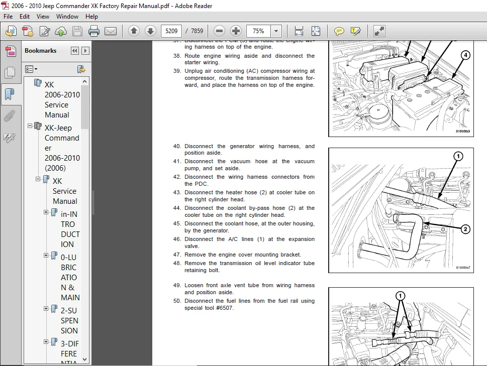Zoom out using the minus button
487x366 pixels.
pyautogui.click(x=219, y=31)
